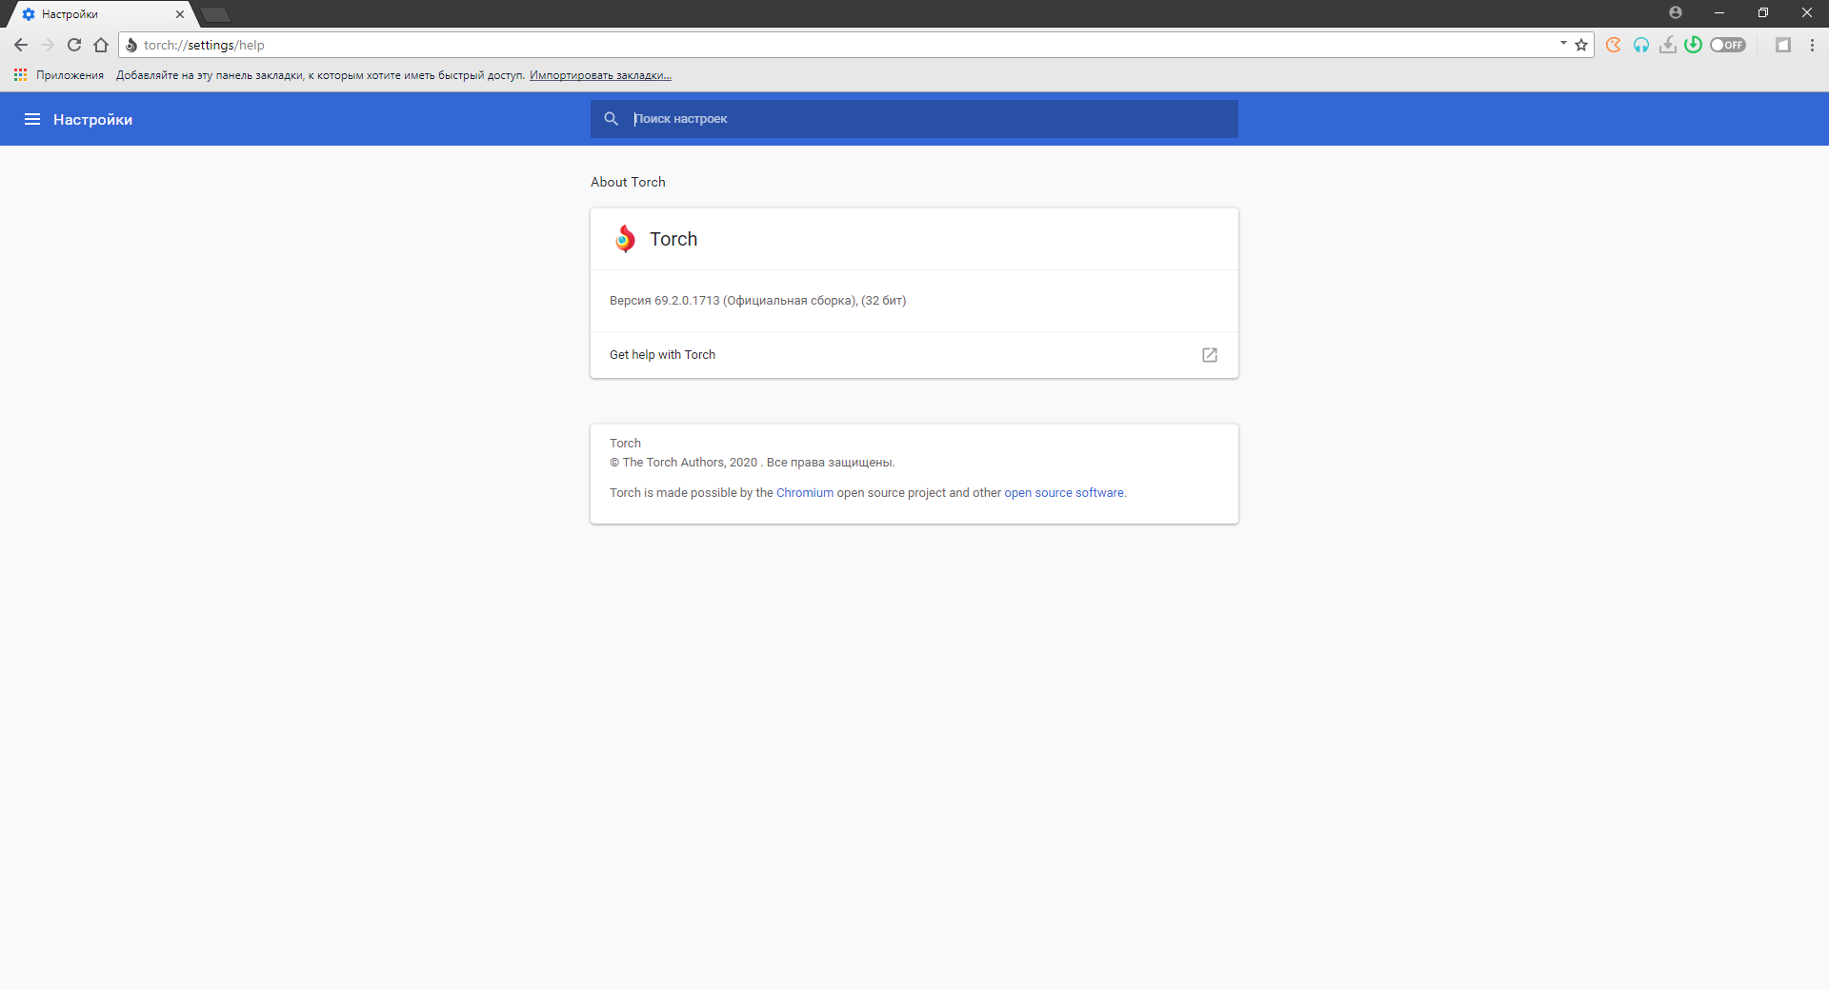This screenshot has width=1829, height=990.
Task: Toggle the OFF switch in the toolbar
Action: (x=1727, y=45)
